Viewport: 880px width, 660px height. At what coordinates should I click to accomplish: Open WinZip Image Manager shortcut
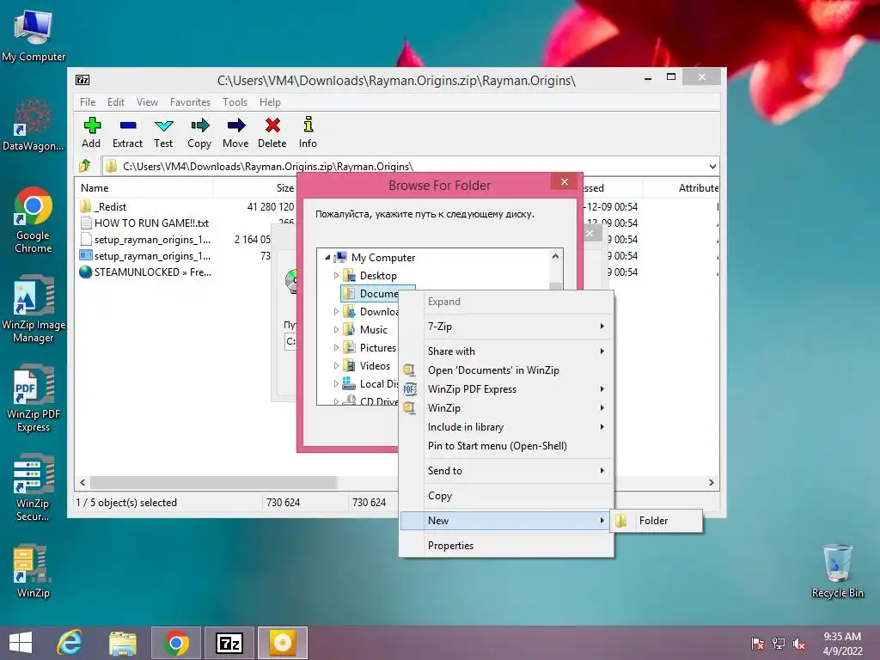pos(34,309)
